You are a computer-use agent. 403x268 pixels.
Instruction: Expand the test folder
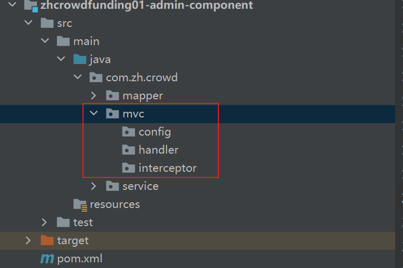point(45,222)
